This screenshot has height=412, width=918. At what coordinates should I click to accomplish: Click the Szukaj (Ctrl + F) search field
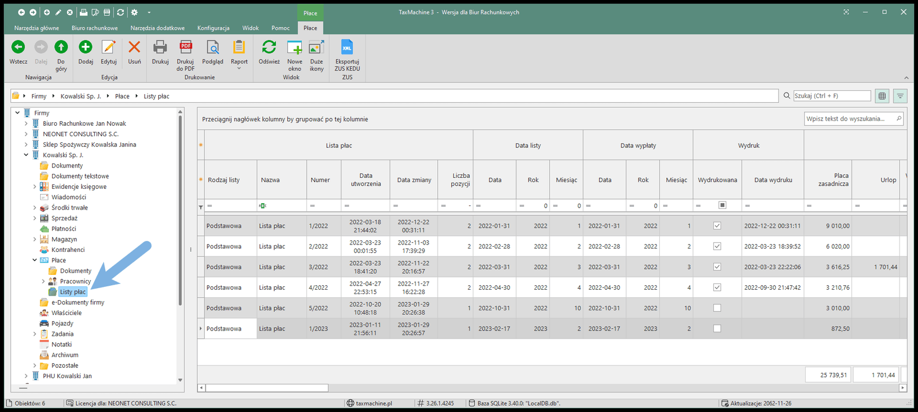[x=831, y=96]
